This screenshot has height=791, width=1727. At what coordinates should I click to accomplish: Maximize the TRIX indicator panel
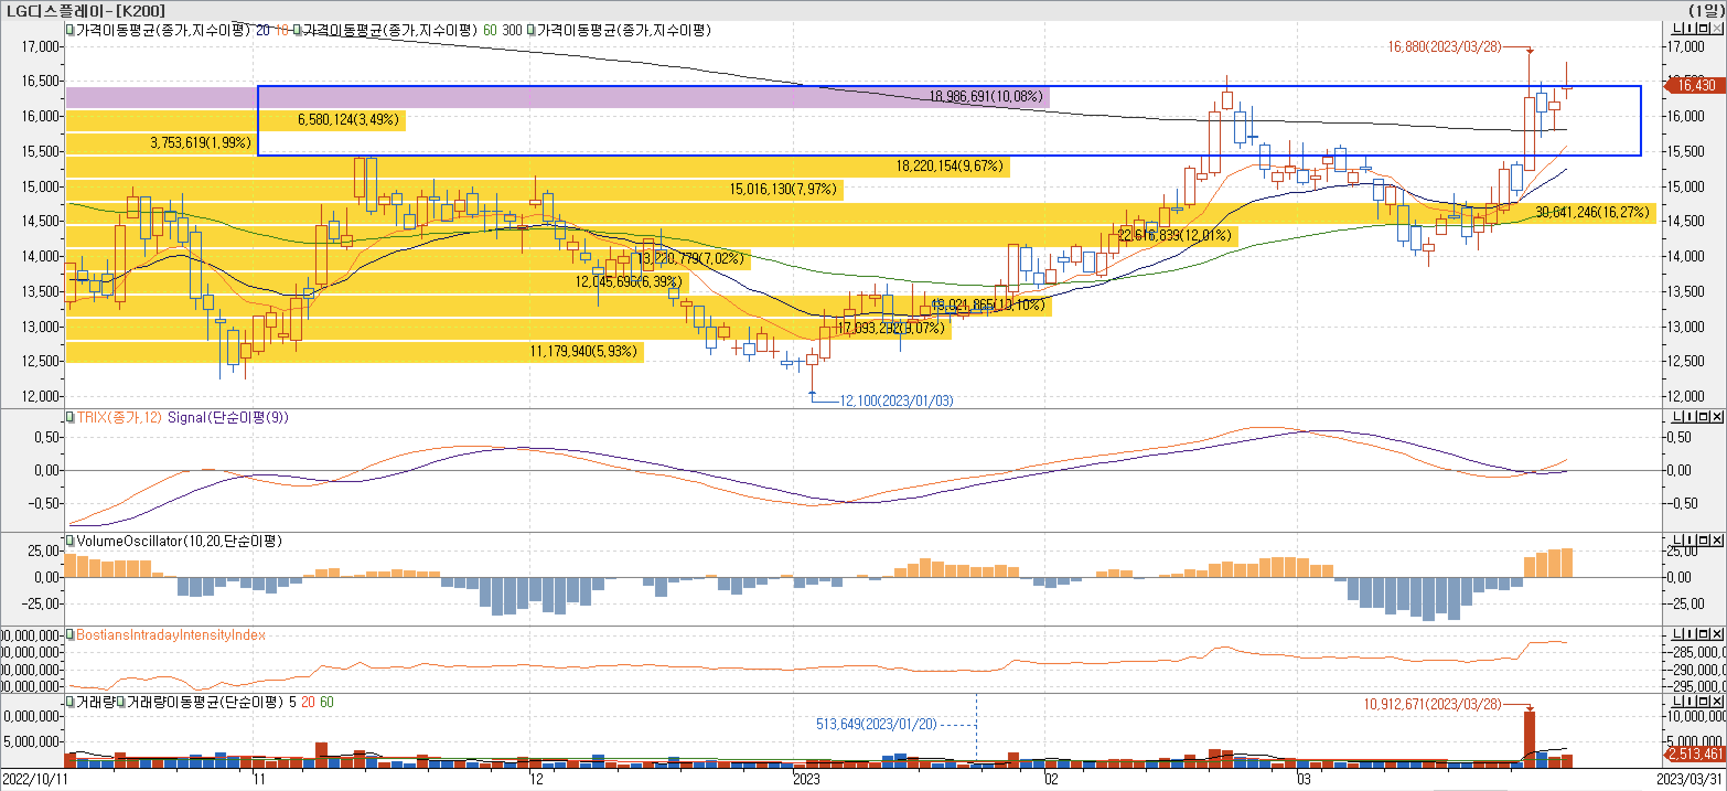tap(1703, 416)
